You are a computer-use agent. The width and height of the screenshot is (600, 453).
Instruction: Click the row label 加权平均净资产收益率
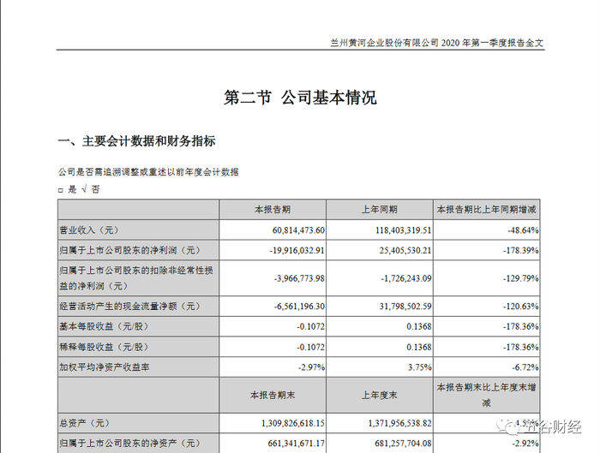(x=104, y=367)
